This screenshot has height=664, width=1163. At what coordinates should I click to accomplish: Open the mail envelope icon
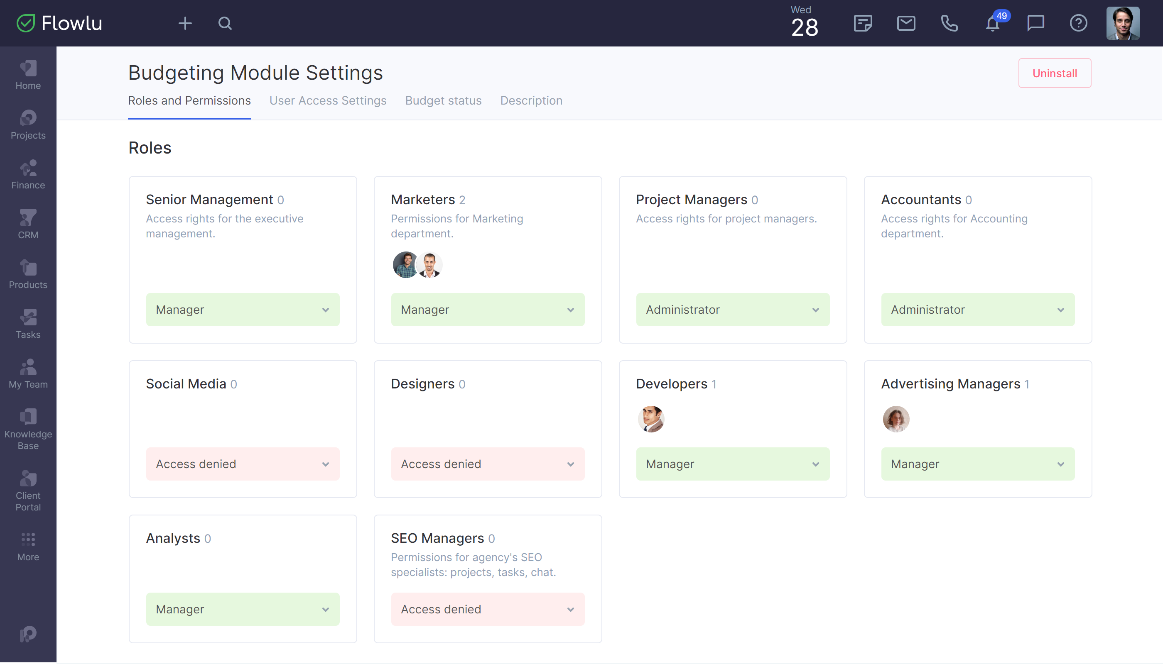905,23
